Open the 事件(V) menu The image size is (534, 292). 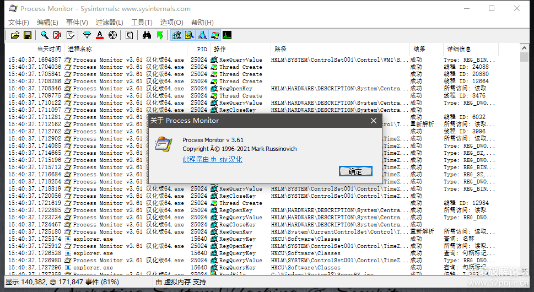(x=77, y=23)
